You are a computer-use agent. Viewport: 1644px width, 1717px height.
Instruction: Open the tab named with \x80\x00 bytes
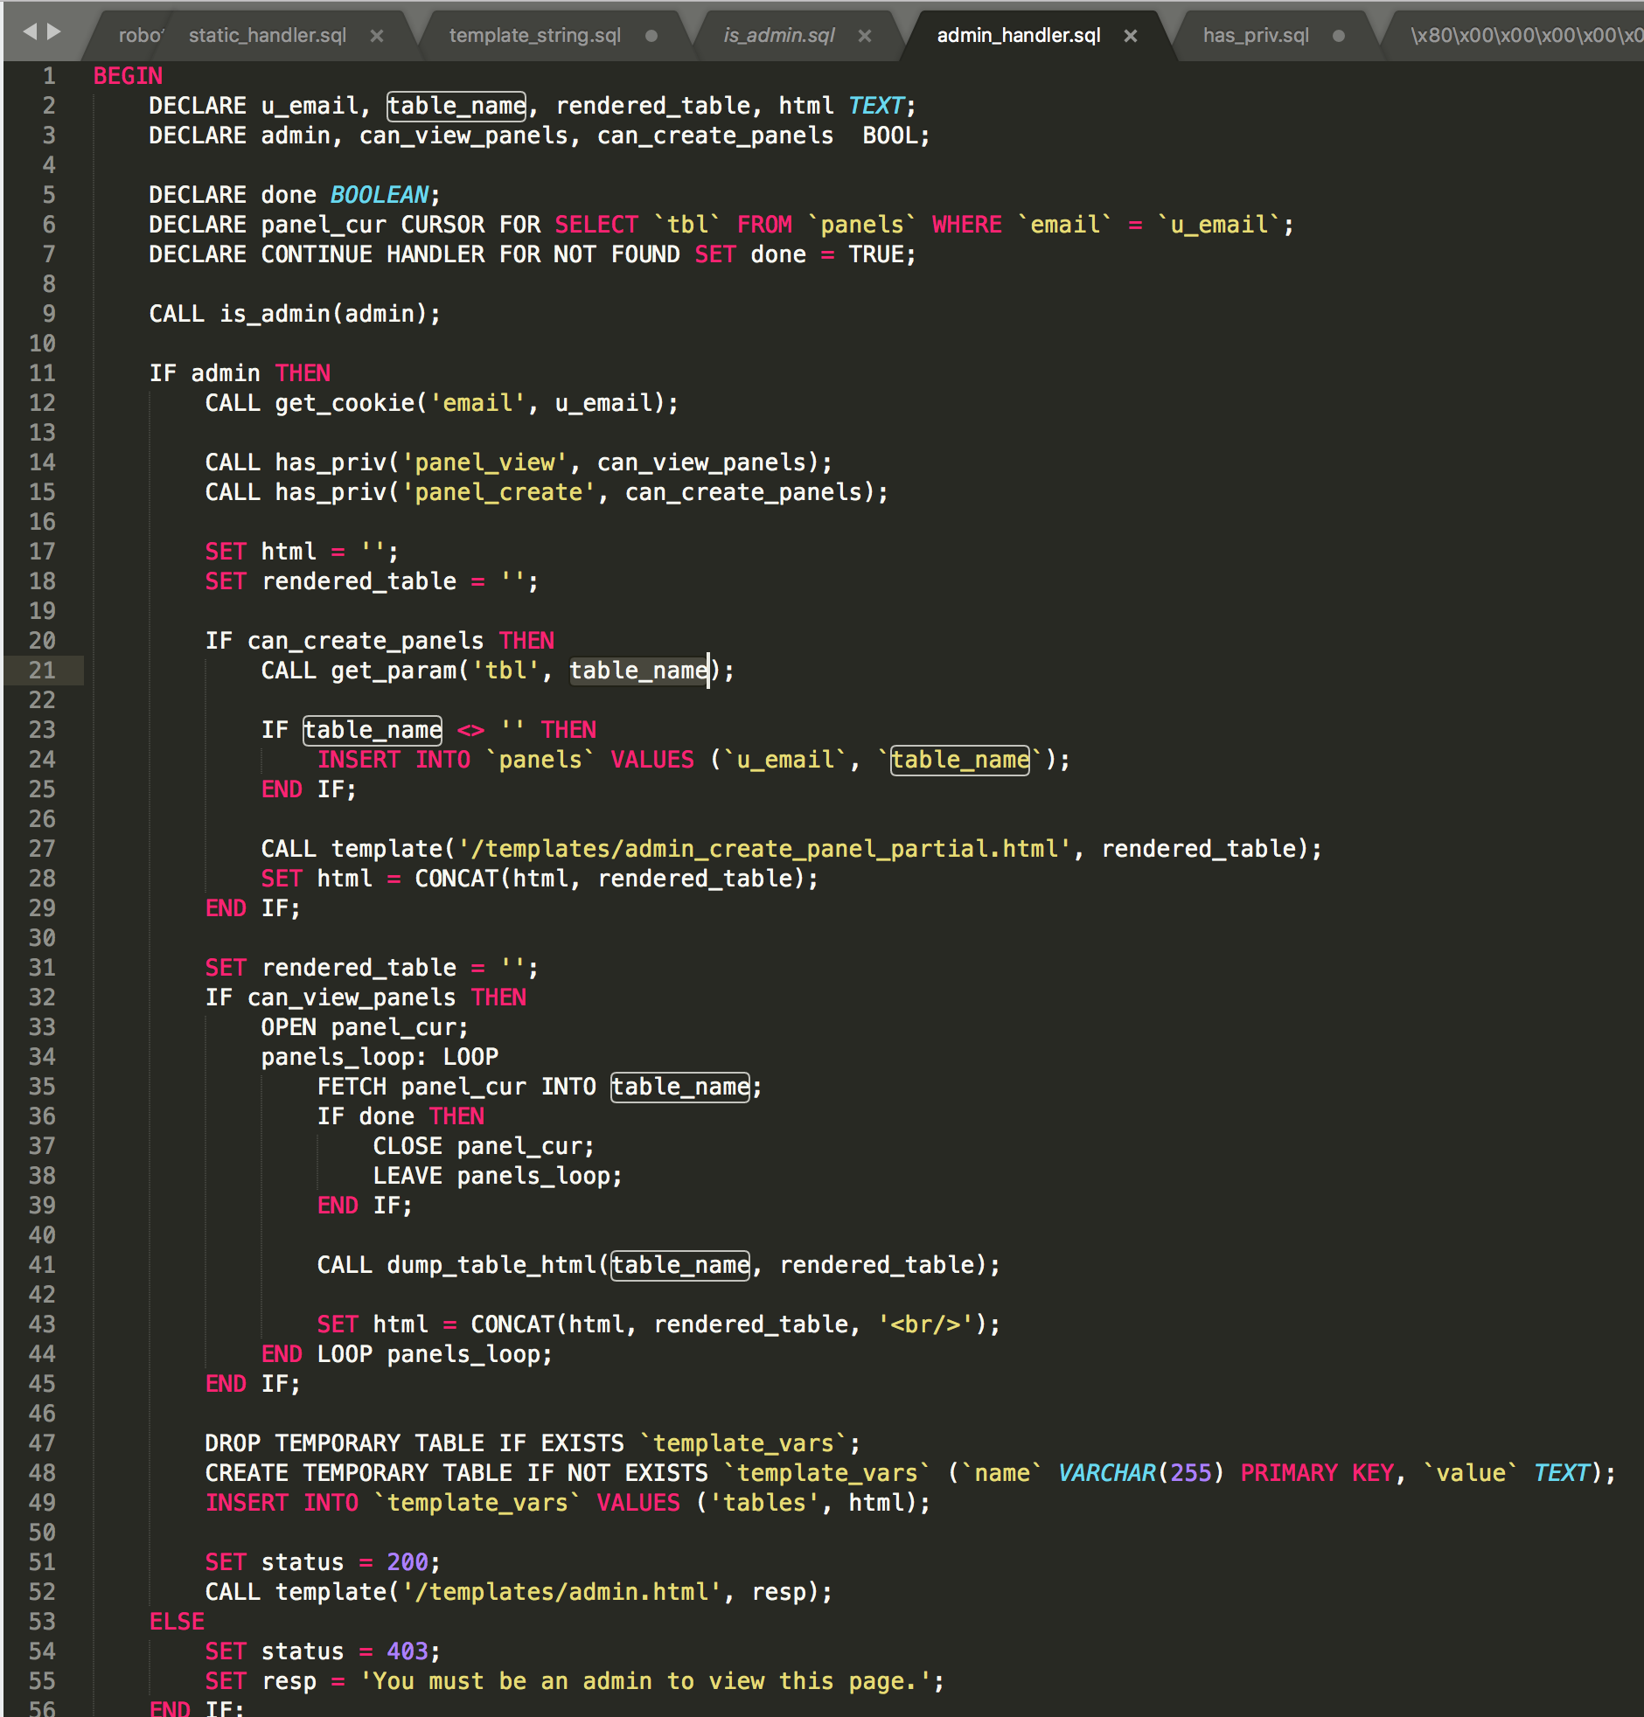1525,36
